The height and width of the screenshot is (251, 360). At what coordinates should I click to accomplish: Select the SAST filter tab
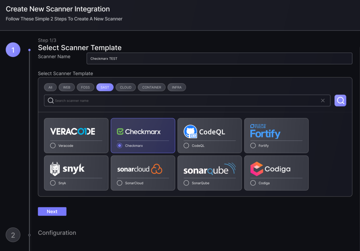coord(105,87)
